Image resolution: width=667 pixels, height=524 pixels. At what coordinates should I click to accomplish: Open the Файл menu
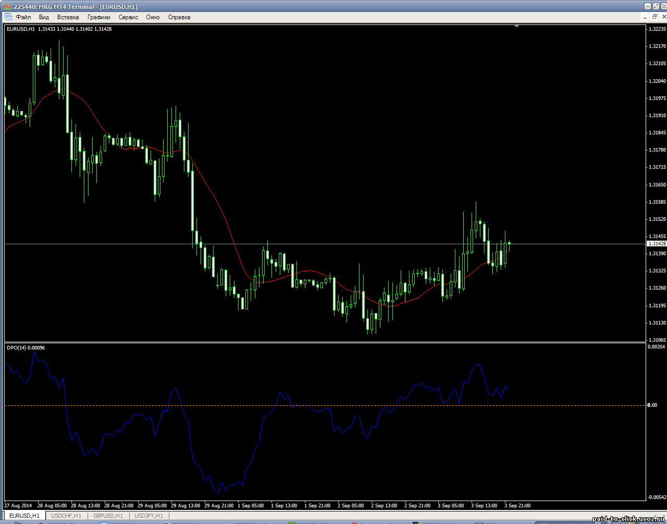[x=23, y=17]
